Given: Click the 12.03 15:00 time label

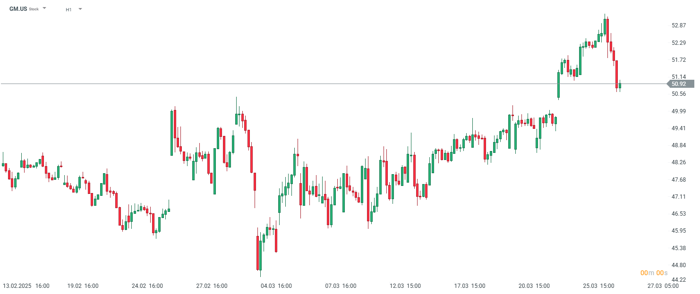Looking at the screenshot, I should coord(405,286).
